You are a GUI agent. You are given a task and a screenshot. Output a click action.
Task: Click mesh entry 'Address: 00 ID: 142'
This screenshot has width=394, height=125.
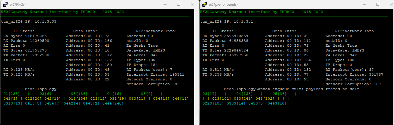(89, 55)
